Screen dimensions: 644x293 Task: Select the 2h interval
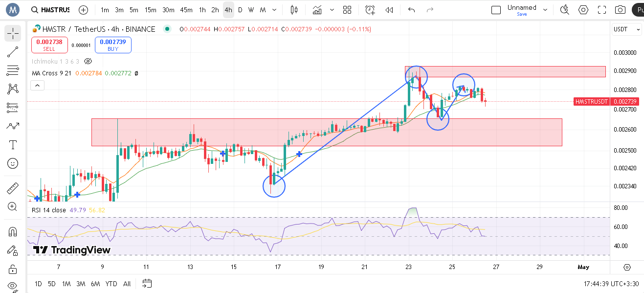tap(215, 10)
